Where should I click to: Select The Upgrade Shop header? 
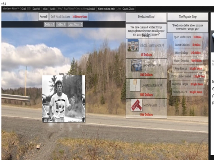[x=188, y=17]
